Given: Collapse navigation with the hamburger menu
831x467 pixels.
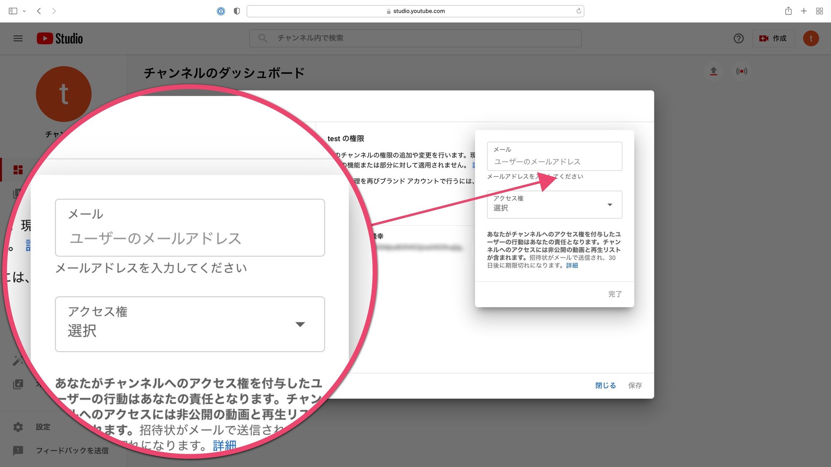Looking at the screenshot, I should 18,38.
